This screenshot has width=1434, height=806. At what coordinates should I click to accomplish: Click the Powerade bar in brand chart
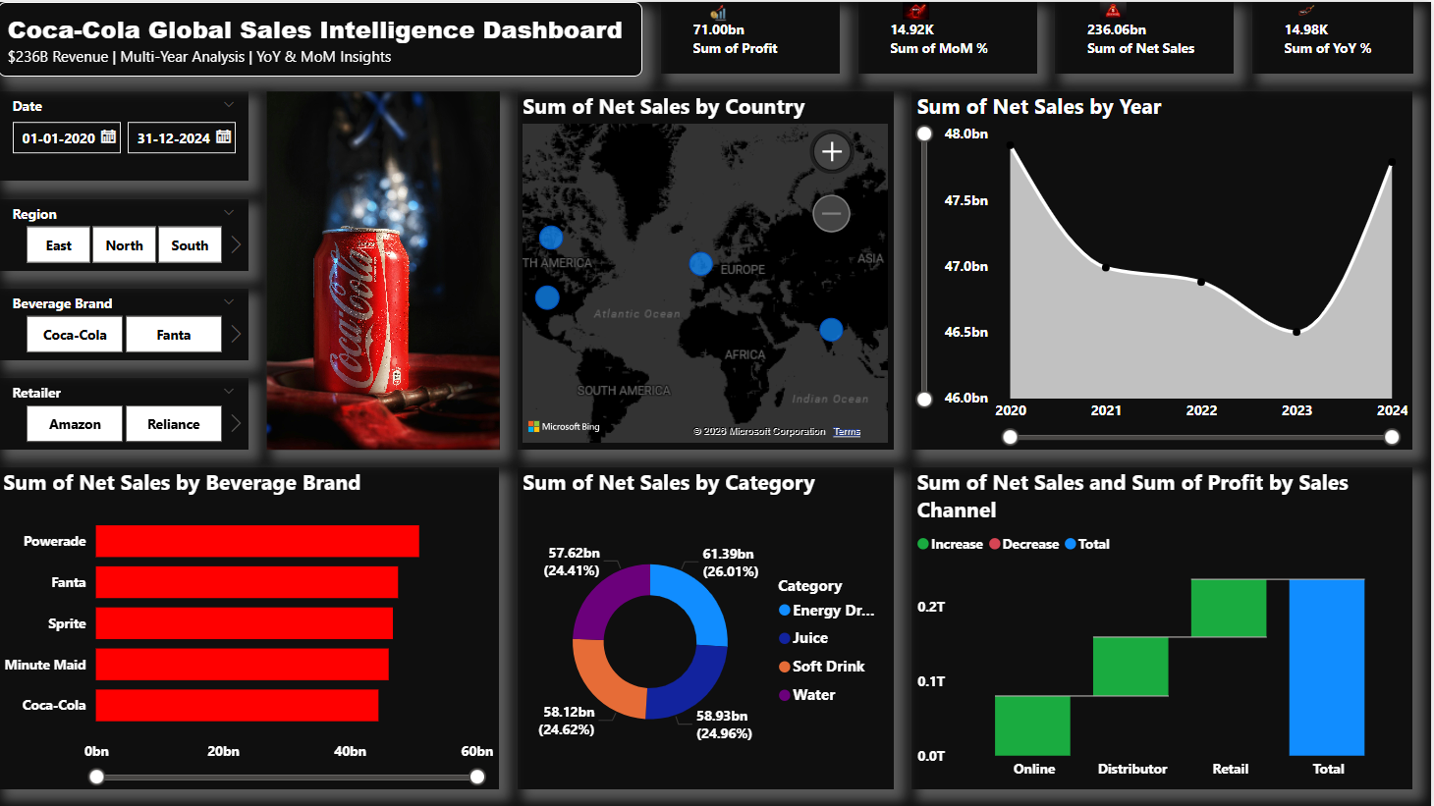click(257, 541)
